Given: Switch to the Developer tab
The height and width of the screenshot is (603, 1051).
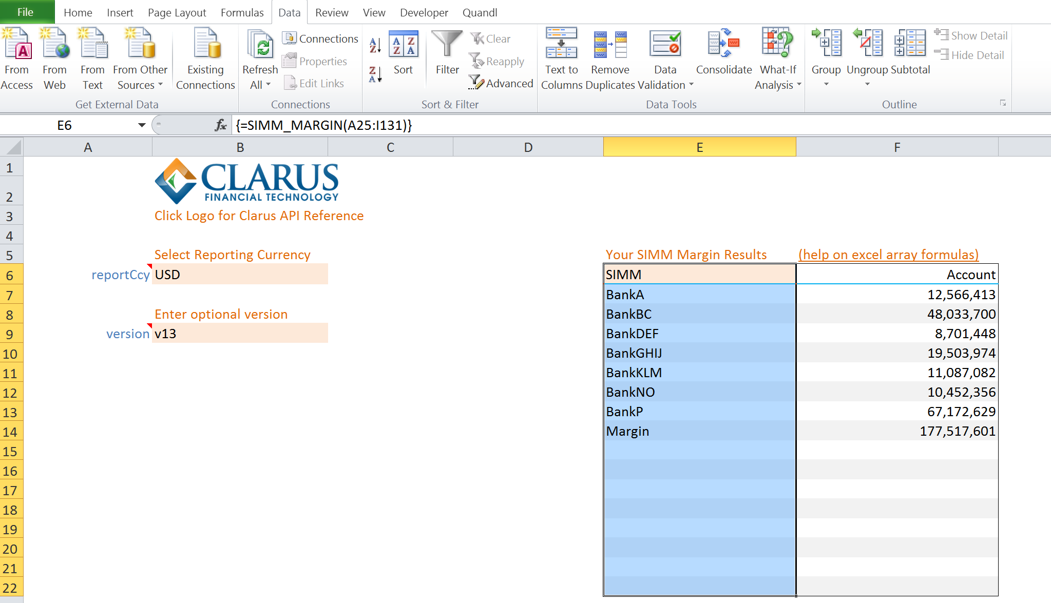Looking at the screenshot, I should tap(424, 12).
